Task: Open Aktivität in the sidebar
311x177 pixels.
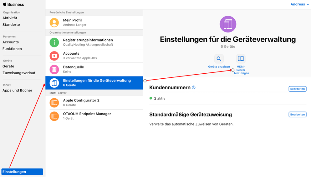Action: click(10, 18)
